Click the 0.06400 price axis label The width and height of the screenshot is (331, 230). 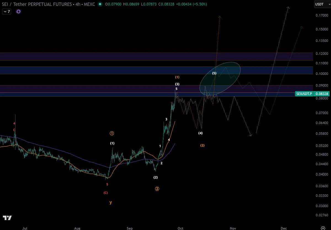pos(322,123)
